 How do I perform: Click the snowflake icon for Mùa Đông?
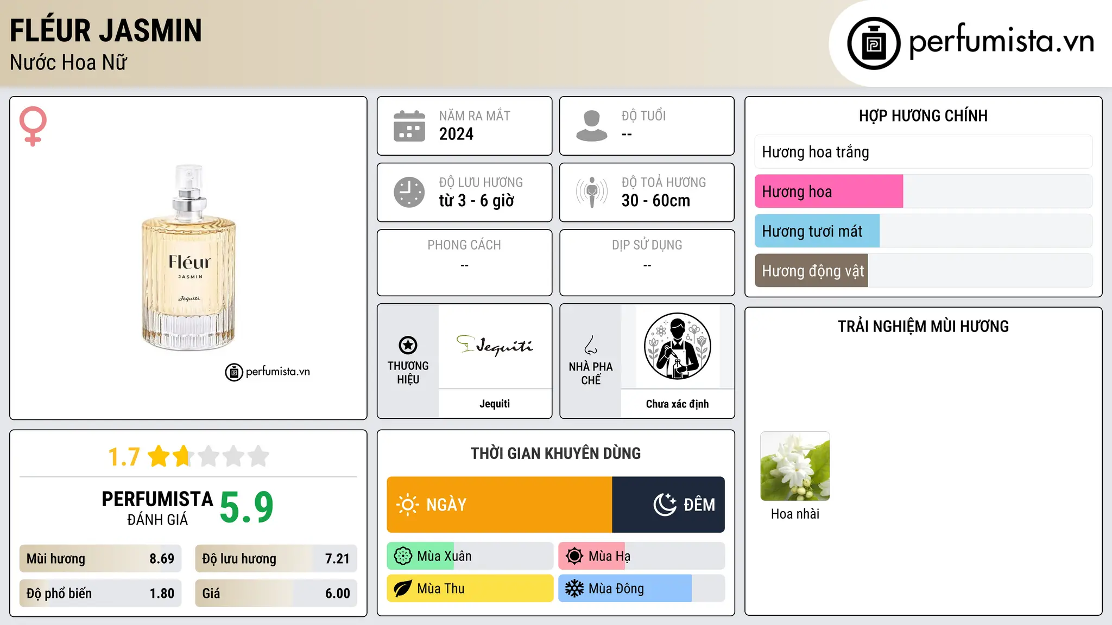point(574,589)
